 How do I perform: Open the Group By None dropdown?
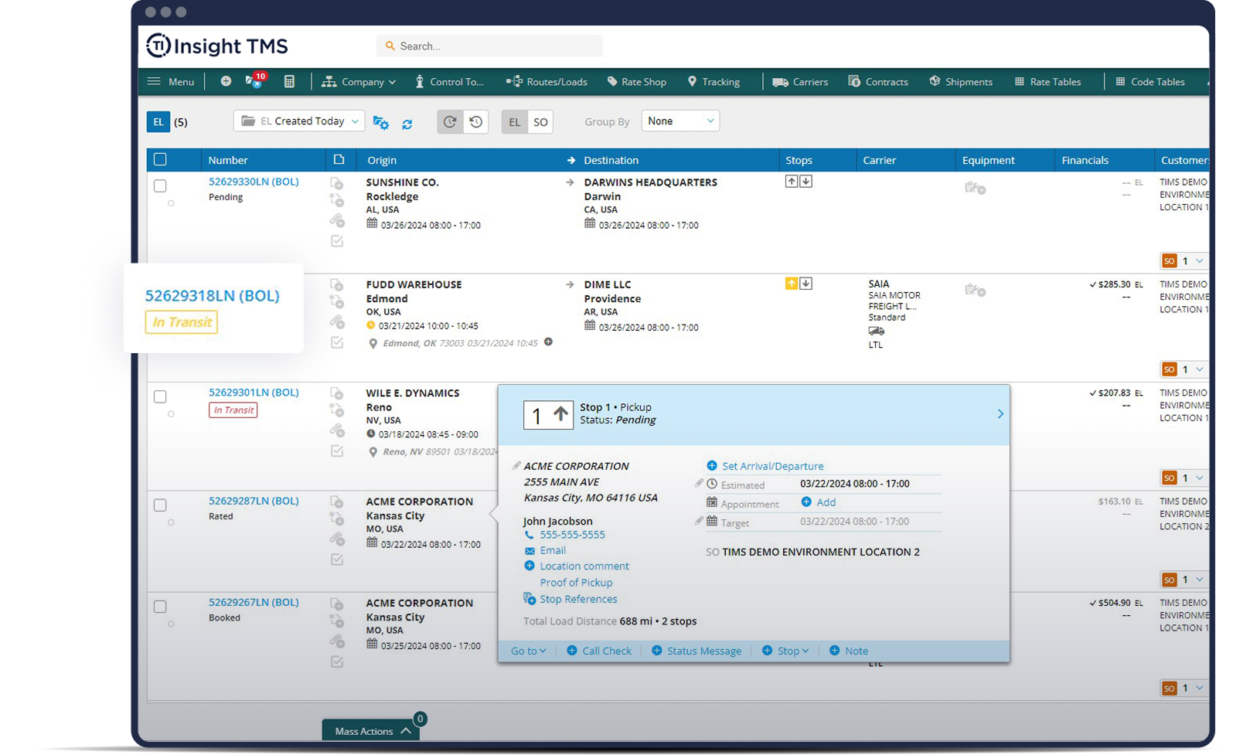pos(680,121)
